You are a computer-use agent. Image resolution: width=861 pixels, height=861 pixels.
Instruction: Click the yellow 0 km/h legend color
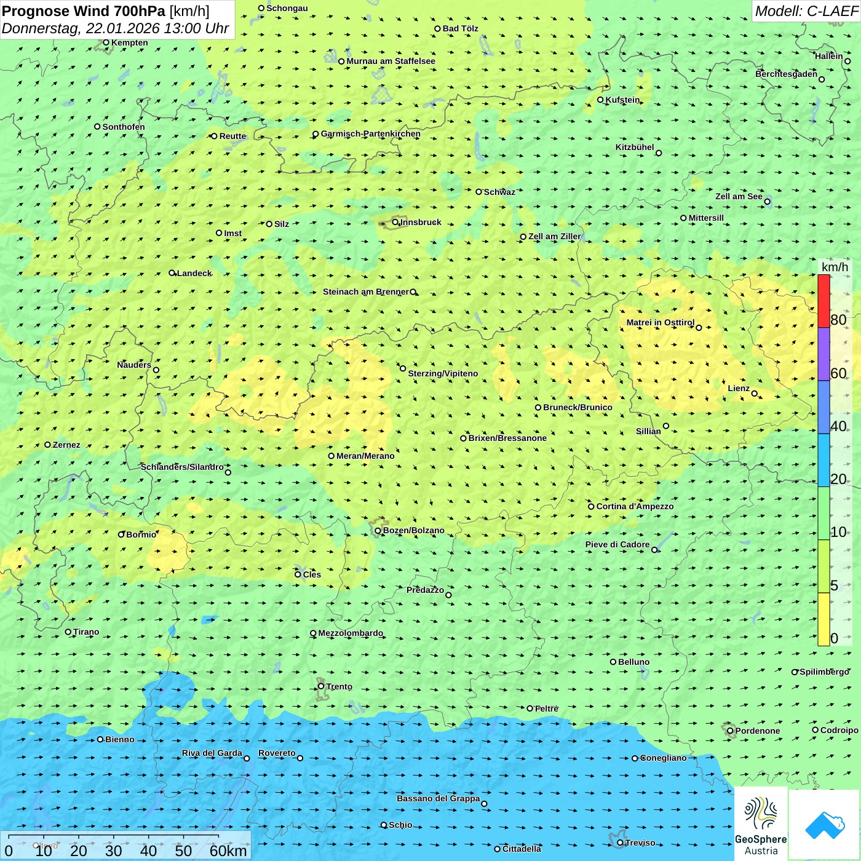823,619
